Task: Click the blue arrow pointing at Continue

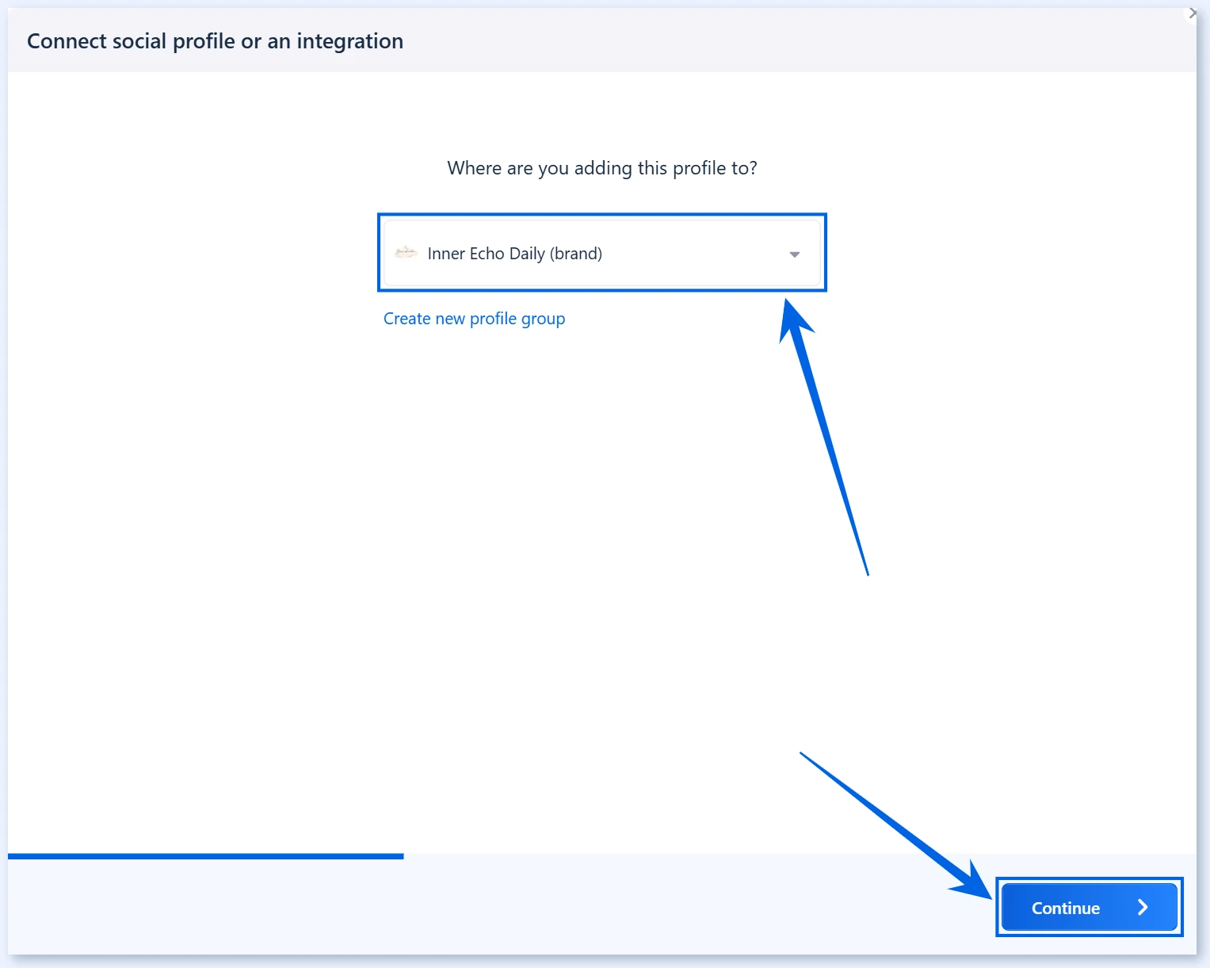Action: click(895, 825)
